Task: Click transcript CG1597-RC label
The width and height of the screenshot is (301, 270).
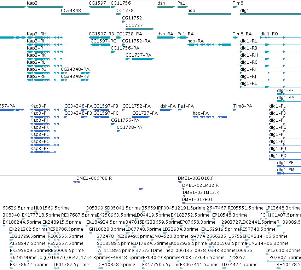Action: [x=103, y=41]
